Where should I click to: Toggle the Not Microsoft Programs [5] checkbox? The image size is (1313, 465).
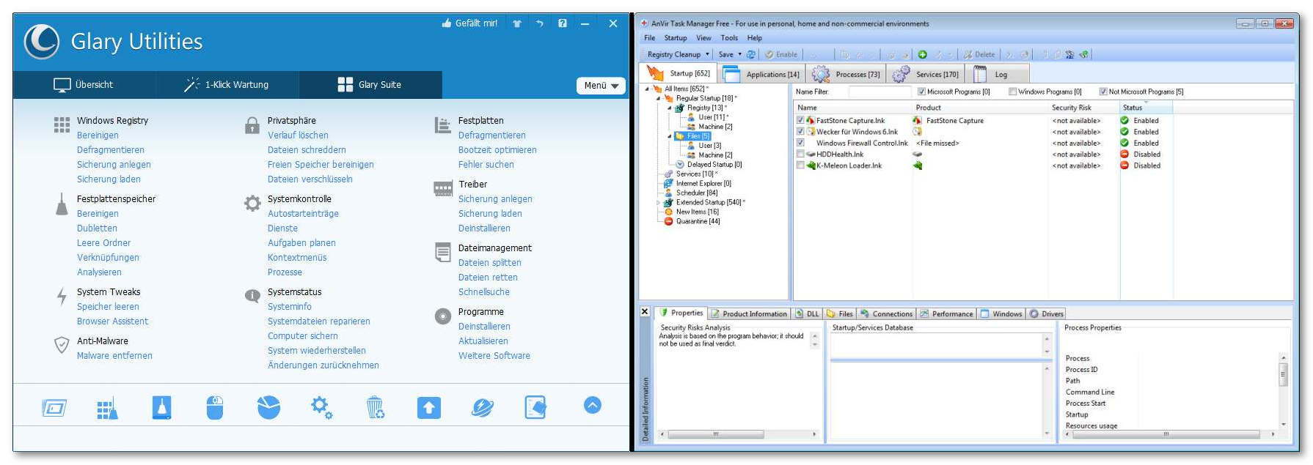pyautogui.click(x=1103, y=92)
